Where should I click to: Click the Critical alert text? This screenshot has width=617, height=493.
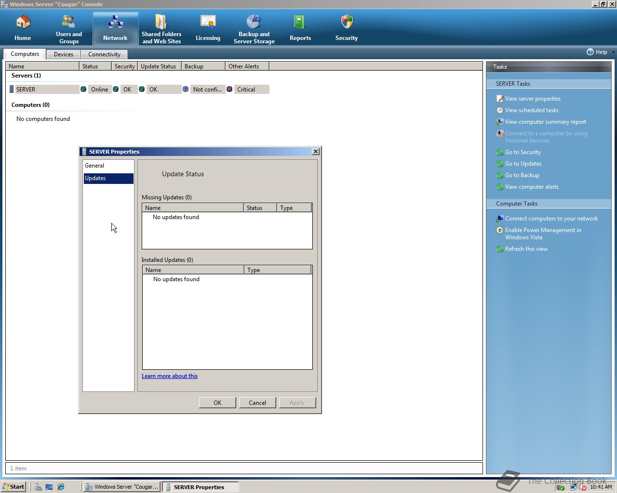click(x=246, y=90)
